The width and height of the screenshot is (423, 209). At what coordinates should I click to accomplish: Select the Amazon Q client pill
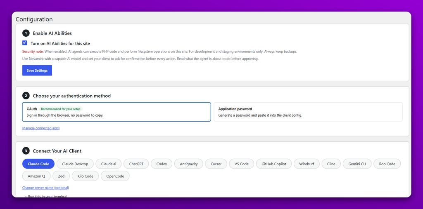point(36,176)
